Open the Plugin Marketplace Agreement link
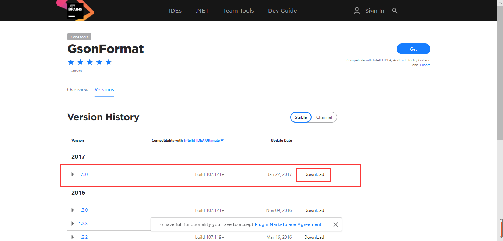 (288, 224)
